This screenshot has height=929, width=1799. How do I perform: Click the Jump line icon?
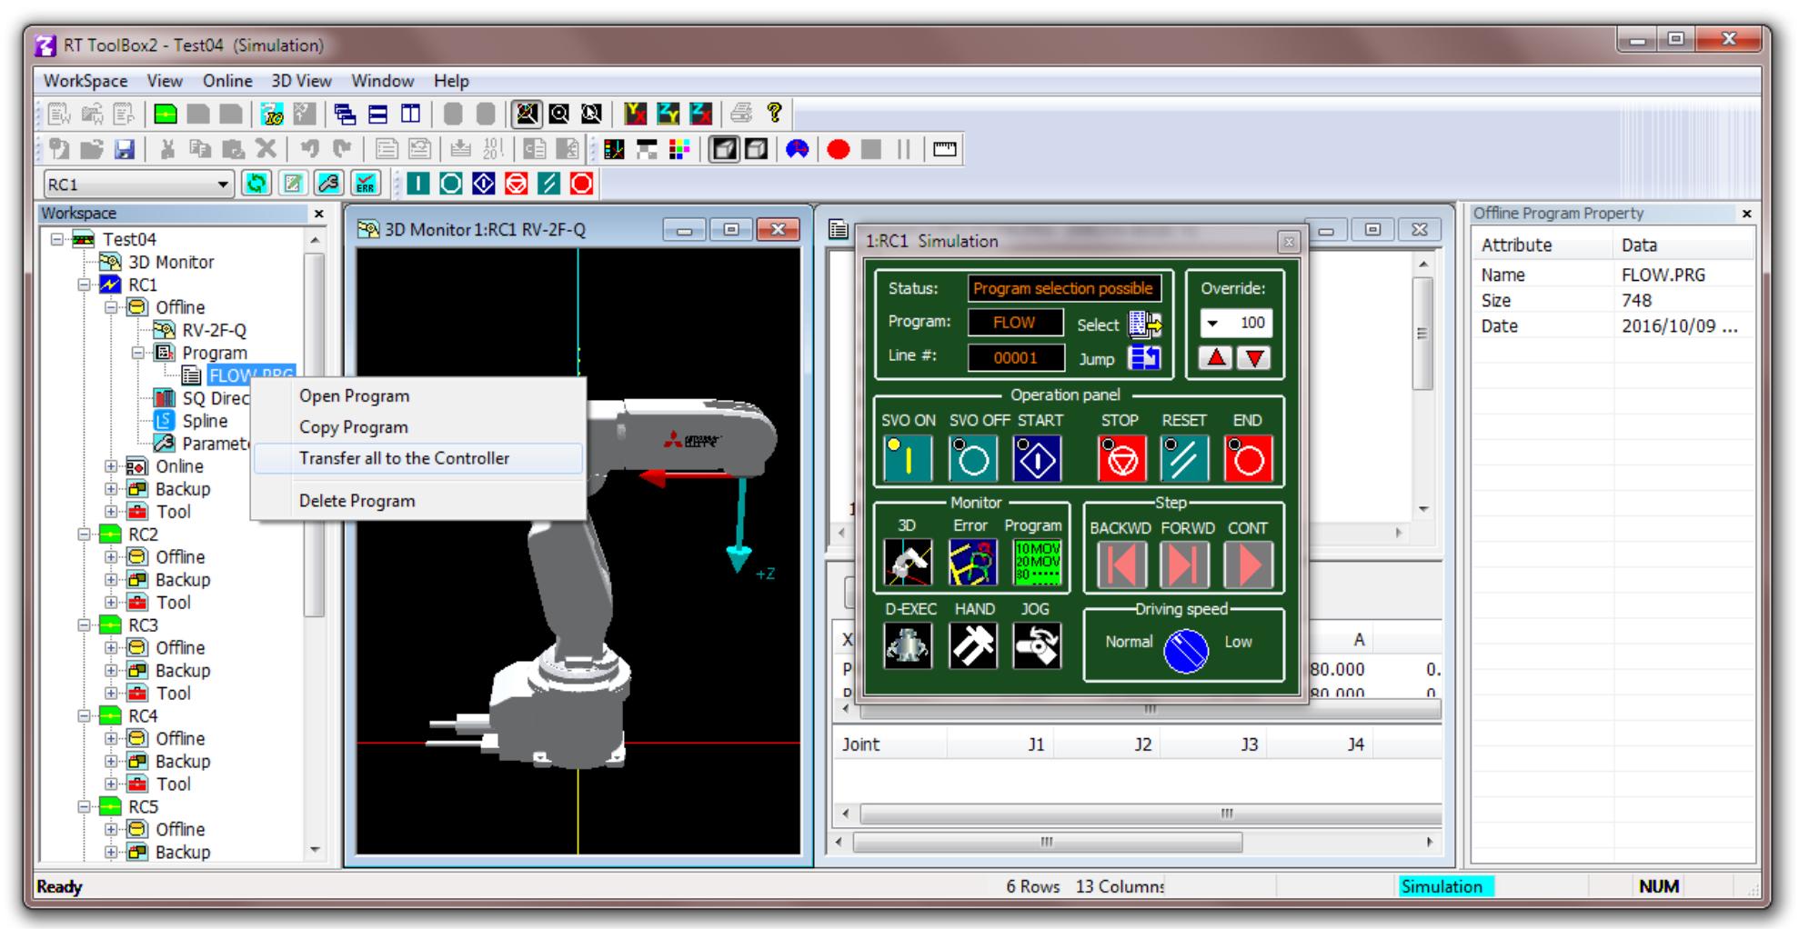tap(1144, 358)
